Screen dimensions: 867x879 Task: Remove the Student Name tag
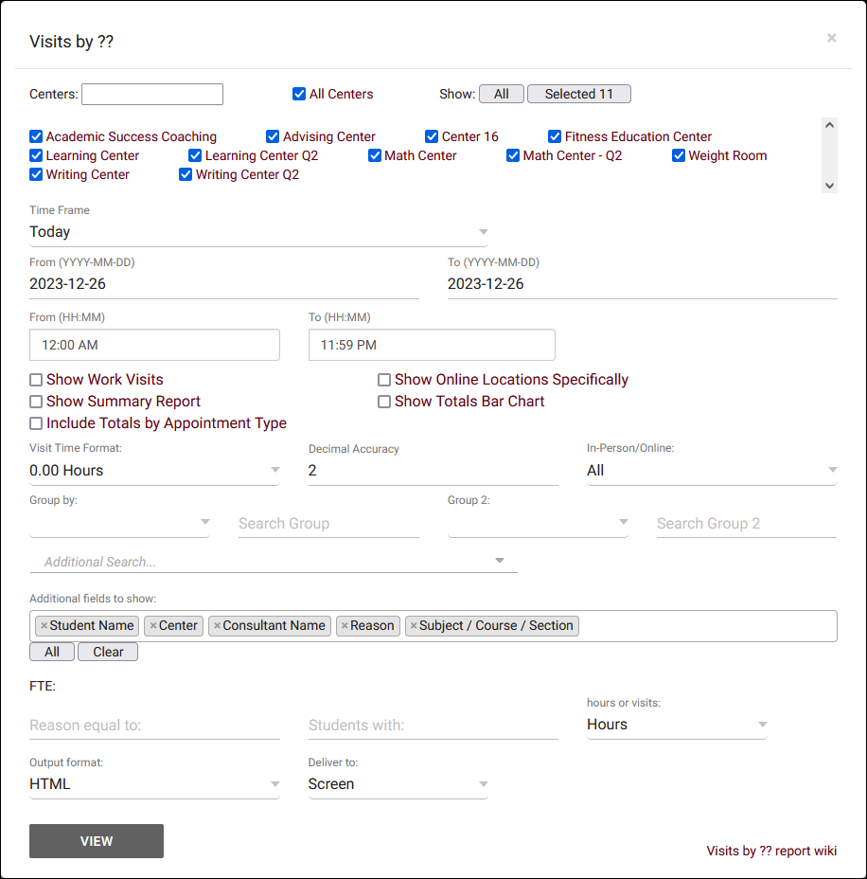point(44,626)
